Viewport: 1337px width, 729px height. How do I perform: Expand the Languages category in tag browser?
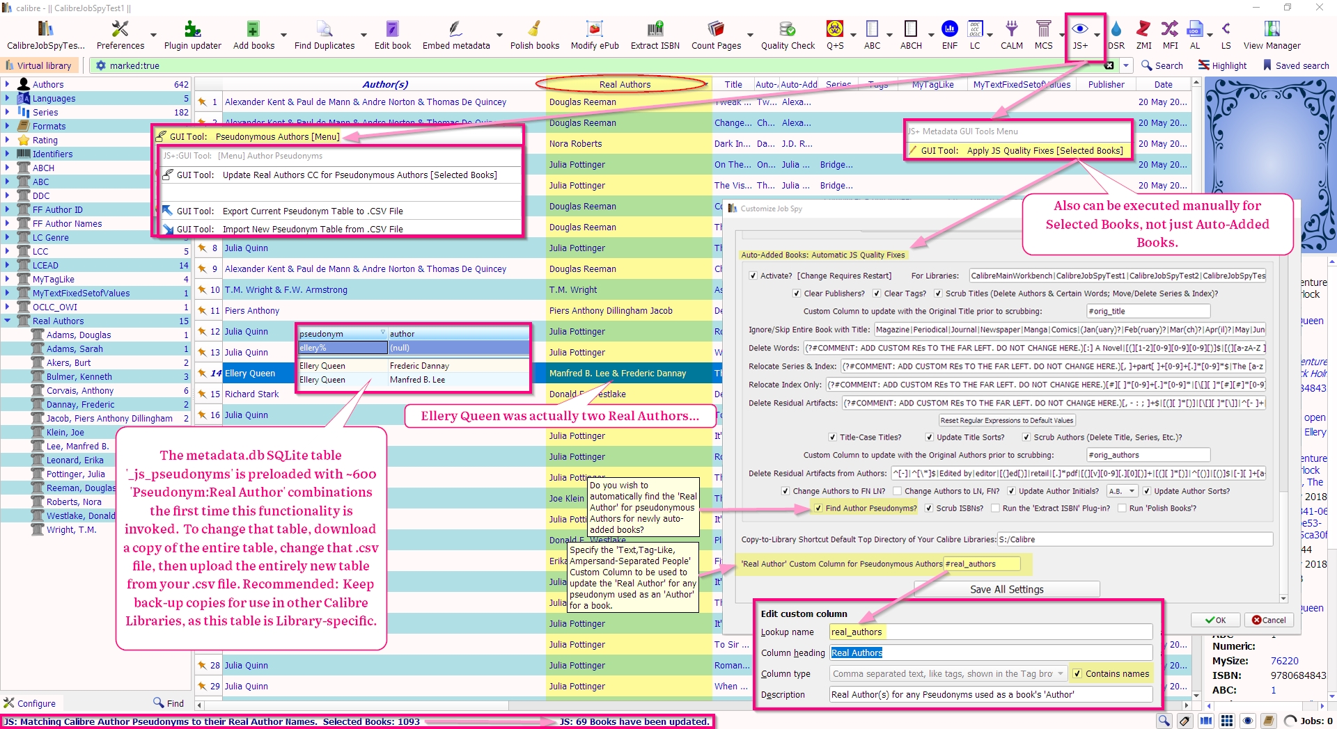tap(8, 98)
